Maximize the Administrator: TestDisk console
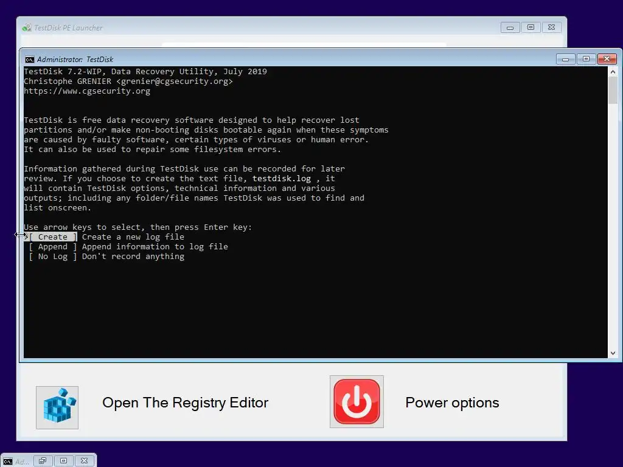This screenshot has width=623, height=467. (586, 59)
